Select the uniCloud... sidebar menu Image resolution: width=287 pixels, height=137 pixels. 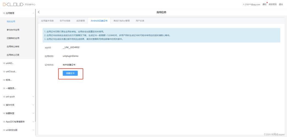coord(18,72)
